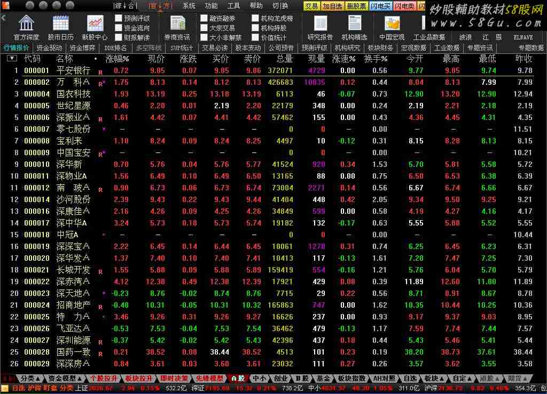Switch to the DDE排名 tab
Image resolution: width=547 pixels, height=394 pixels.
[x=115, y=47]
